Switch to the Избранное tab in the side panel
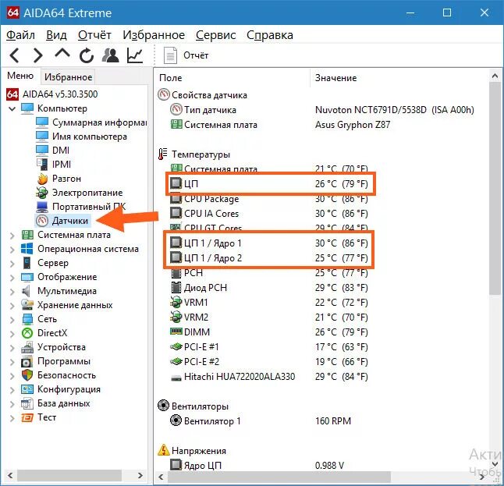Screen dimensions: 504x486 (x=68, y=77)
